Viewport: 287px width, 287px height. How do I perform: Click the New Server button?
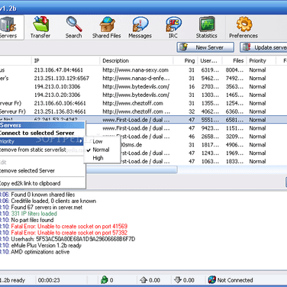click(205, 47)
